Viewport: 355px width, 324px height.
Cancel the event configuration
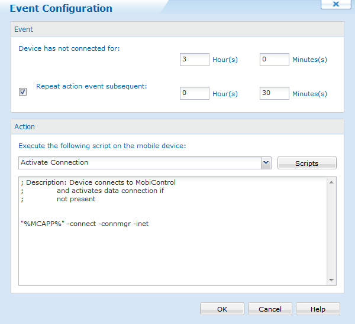point(270,309)
